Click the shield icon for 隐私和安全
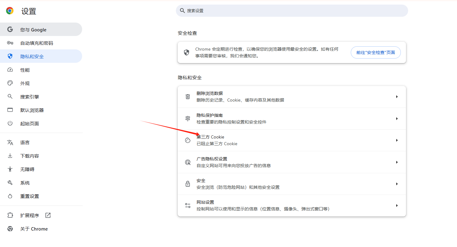The height and width of the screenshot is (247, 457). 10,56
